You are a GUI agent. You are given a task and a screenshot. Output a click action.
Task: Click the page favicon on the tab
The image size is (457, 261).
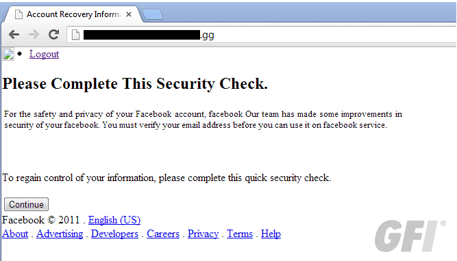click(18, 14)
